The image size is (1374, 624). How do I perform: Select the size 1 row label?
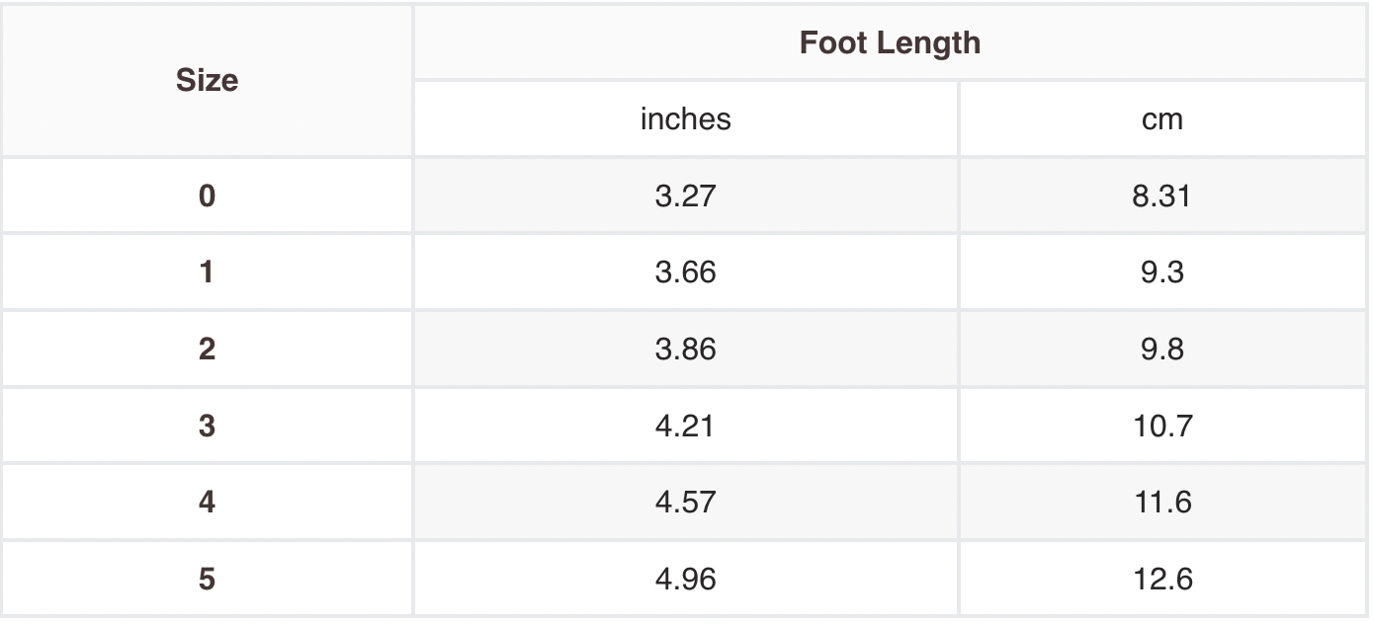pos(207,272)
